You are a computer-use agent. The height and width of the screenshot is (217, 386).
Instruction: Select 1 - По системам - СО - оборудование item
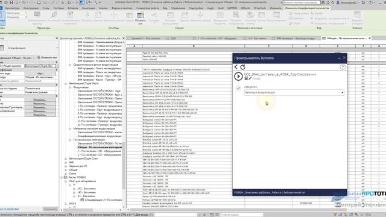pyautogui.click(x=99, y=151)
